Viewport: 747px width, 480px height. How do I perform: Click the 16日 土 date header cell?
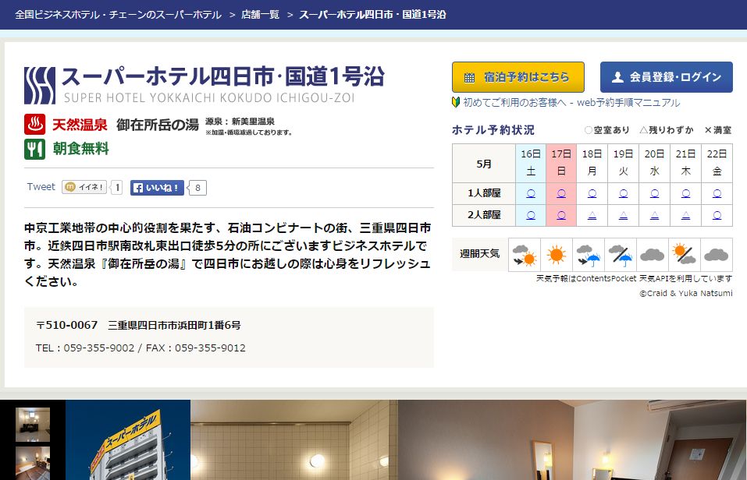coord(531,163)
